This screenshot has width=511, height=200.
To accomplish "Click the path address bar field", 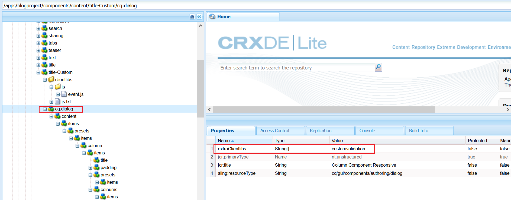I will pyautogui.click(x=256, y=5).
